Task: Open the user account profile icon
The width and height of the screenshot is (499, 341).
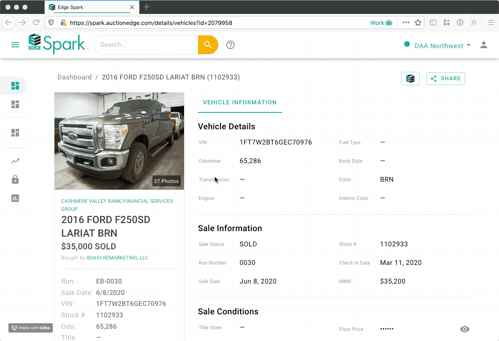Action: click(484, 45)
